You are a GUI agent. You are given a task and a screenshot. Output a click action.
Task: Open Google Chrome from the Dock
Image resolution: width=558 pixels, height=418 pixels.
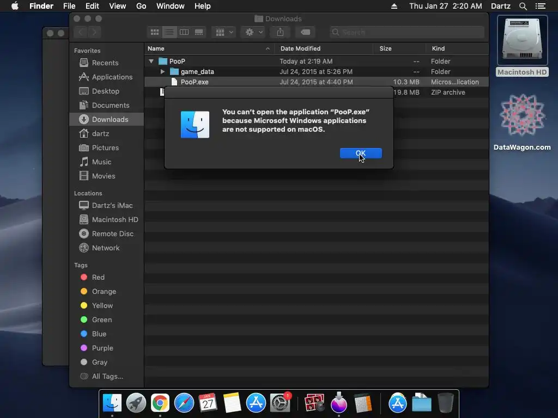point(160,403)
